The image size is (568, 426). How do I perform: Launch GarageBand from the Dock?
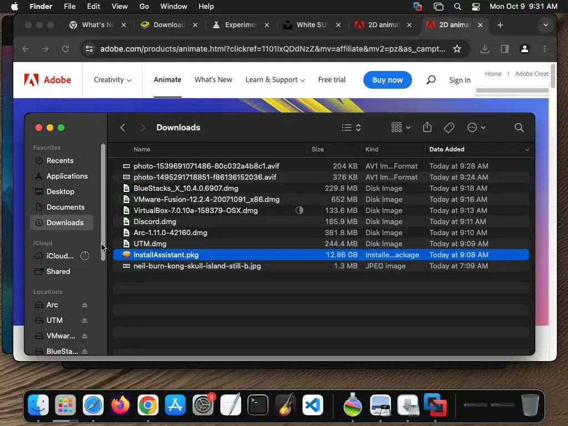[x=286, y=405]
